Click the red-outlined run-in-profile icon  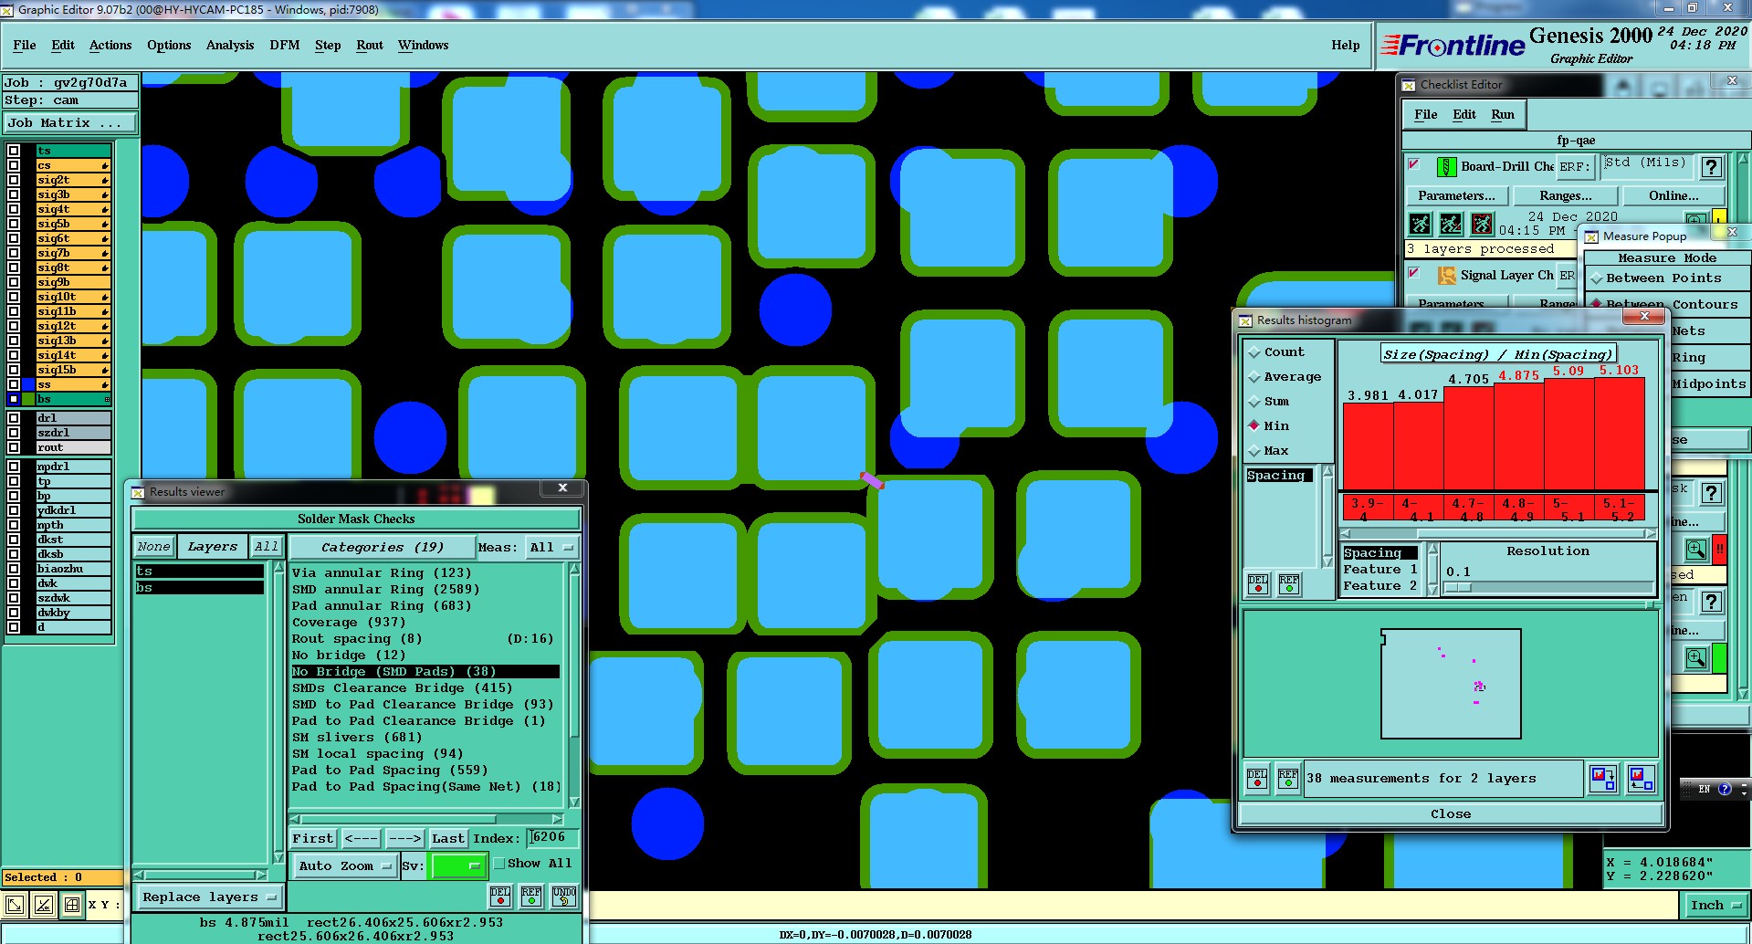[1482, 224]
